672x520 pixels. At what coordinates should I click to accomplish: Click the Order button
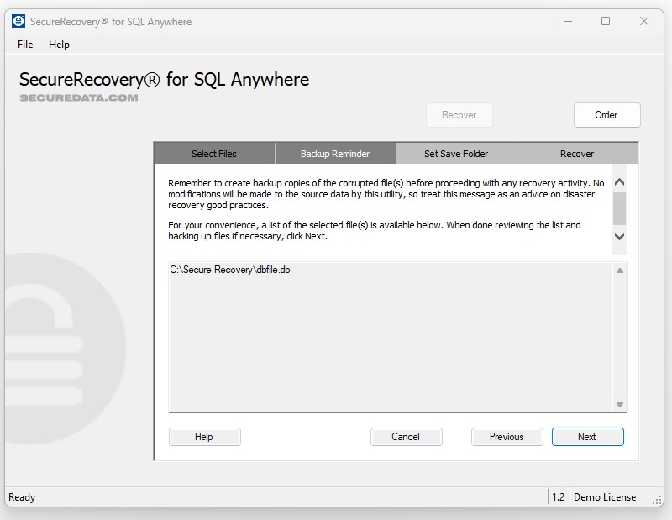point(606,115)
